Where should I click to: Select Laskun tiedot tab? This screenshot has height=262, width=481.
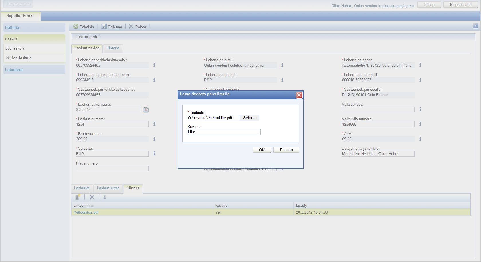coord(87,48)
